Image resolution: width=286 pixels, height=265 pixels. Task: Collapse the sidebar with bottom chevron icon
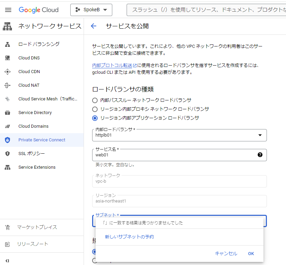click(x=8, y=261)
